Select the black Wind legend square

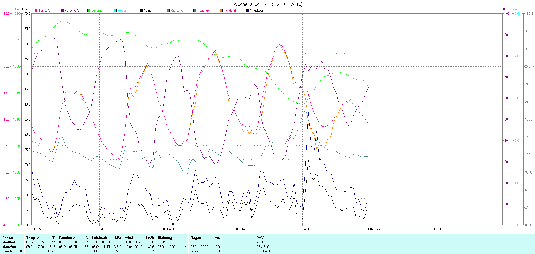click(x=142, y=11)
